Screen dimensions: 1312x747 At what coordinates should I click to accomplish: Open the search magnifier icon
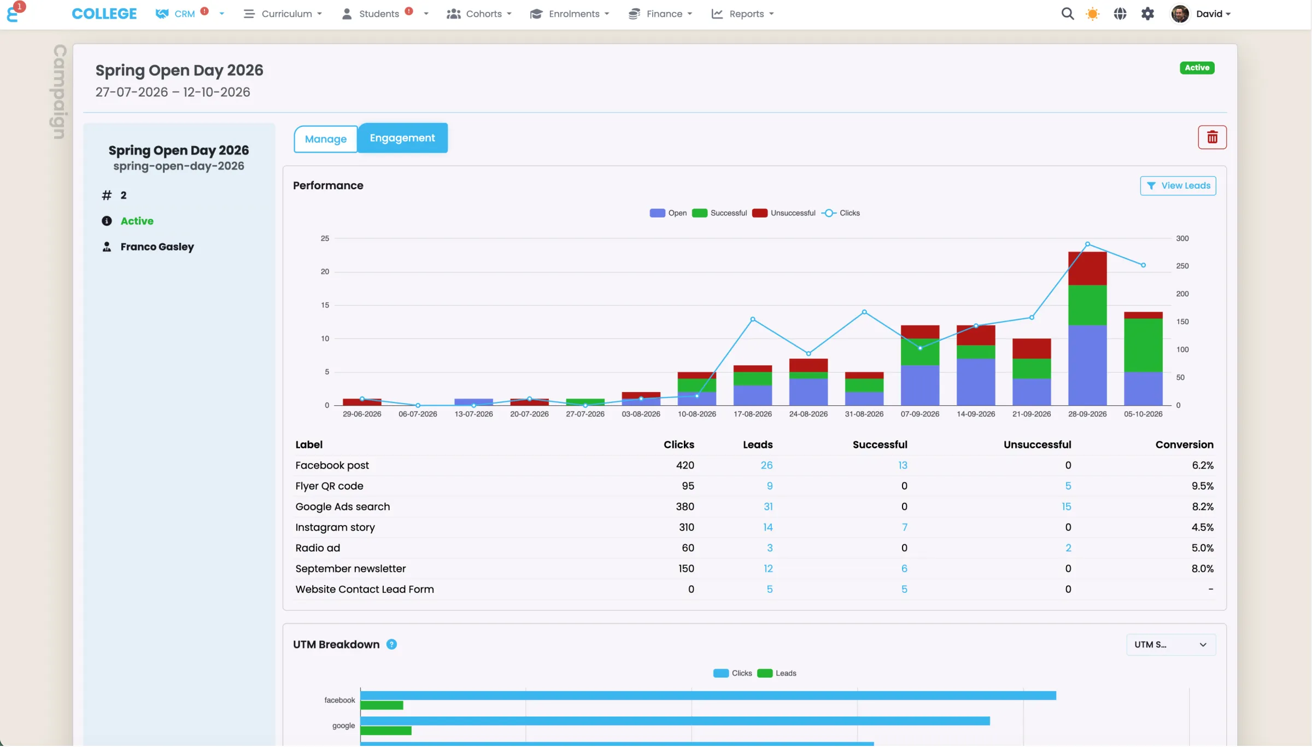tap(1067, 14)
